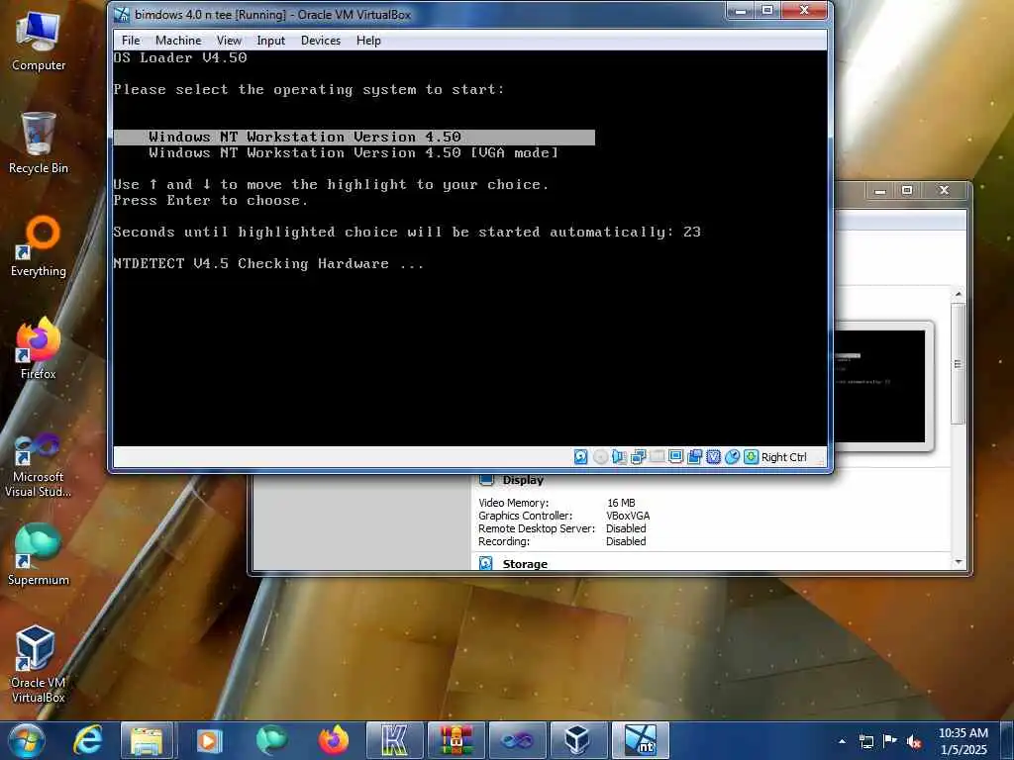The image size is (1014, 760).
Task: Click the Right Ctrl host key label
Action: coord(784,457)
